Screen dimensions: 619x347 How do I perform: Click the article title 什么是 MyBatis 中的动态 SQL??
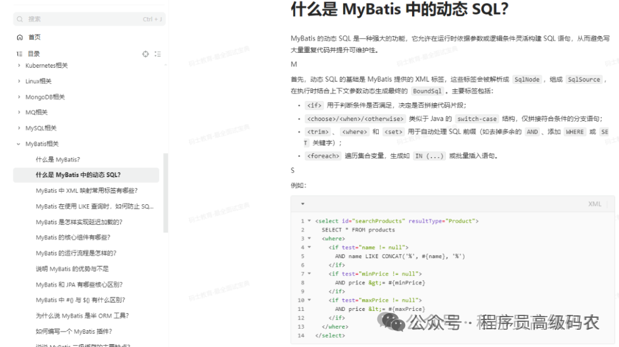[x=399, y=9]
